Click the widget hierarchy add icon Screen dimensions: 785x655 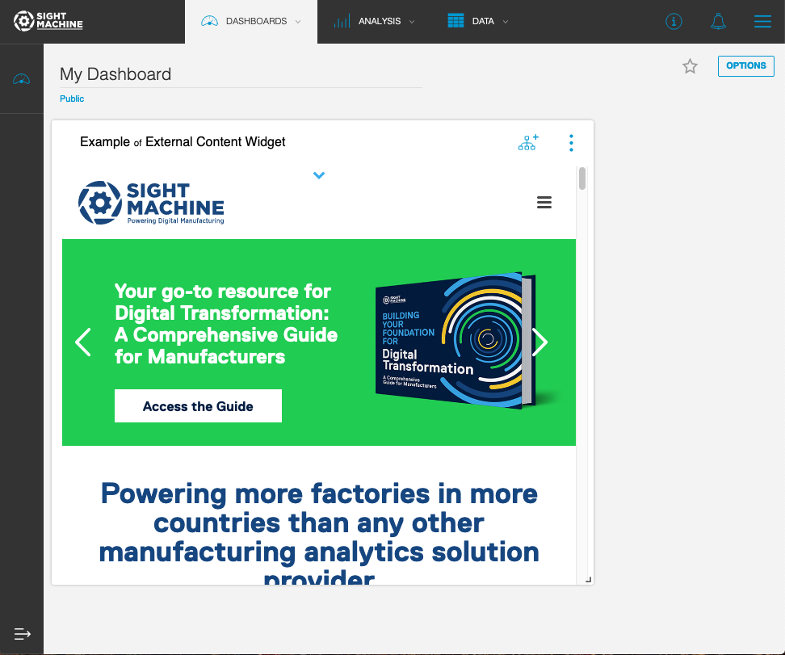pos(528,143)
